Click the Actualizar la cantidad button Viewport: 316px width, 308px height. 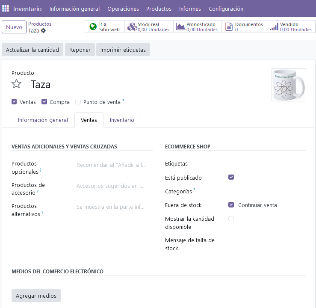tap(32, 50)
